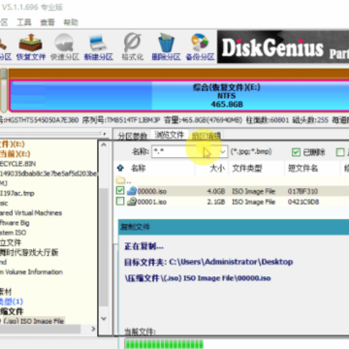This screenshot has height=349, width=349.
Task: Check the 00001.iso checkbox
Action: pyautogui.click(x=120, y=202)
